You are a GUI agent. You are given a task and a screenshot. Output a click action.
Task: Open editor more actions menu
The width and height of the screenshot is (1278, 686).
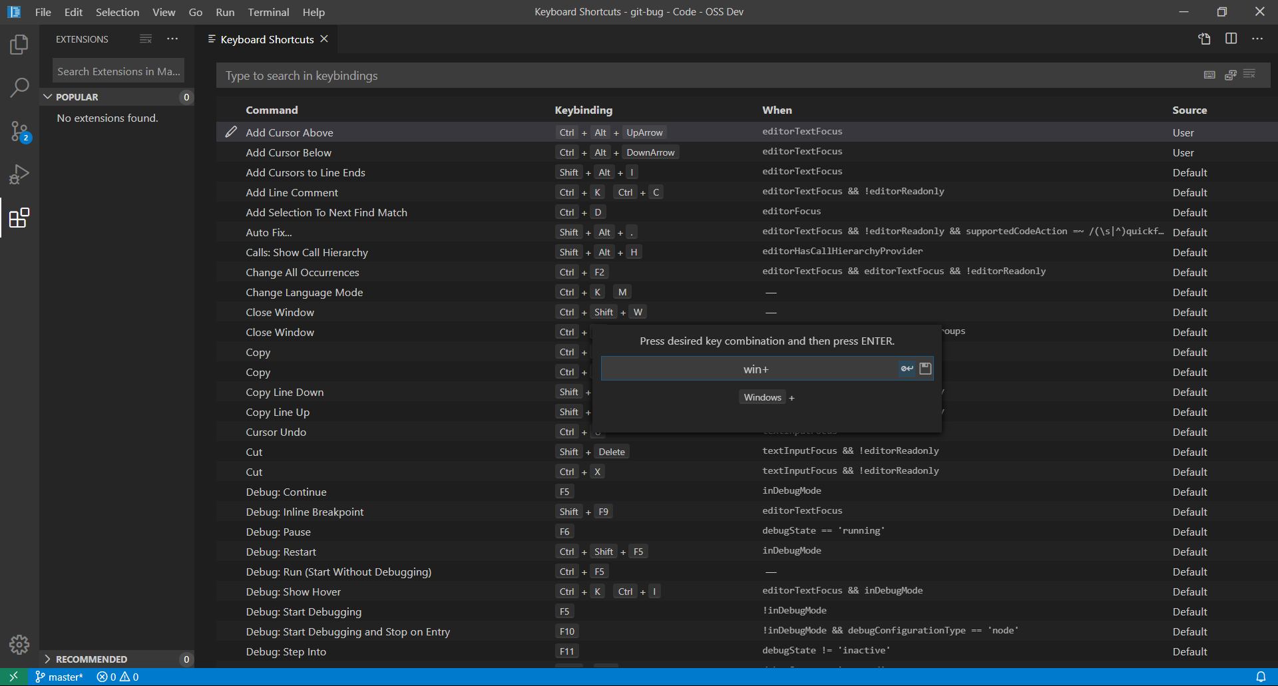1257,39
